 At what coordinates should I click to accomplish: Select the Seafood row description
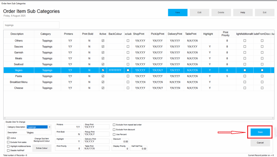click(19, 64)
